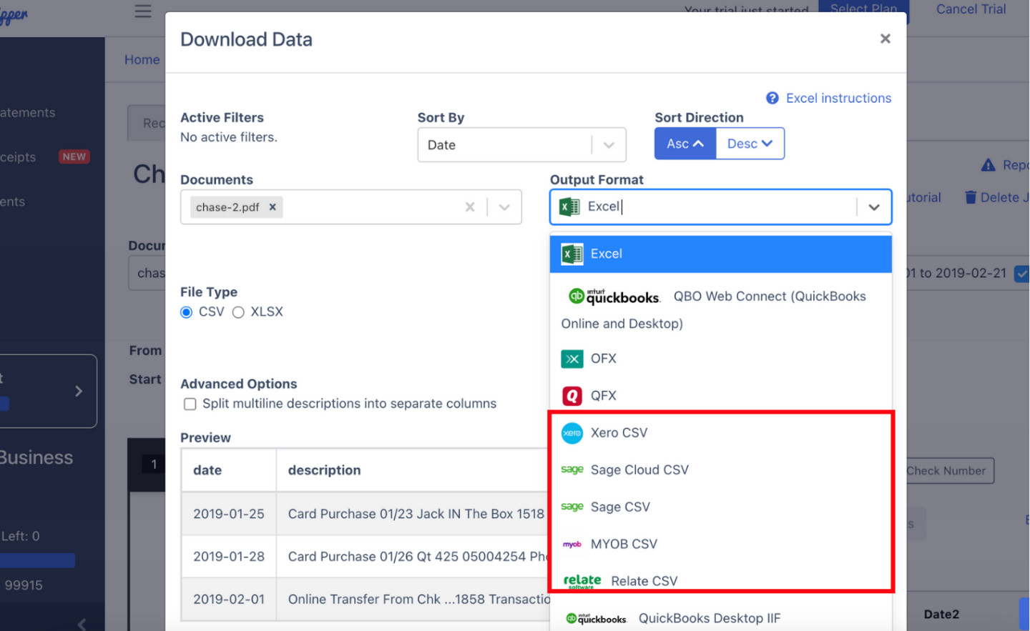Select the XLSX file type radio
Image resolution: width=1030 pixels, height=631 pixels.
pos(238,312)
